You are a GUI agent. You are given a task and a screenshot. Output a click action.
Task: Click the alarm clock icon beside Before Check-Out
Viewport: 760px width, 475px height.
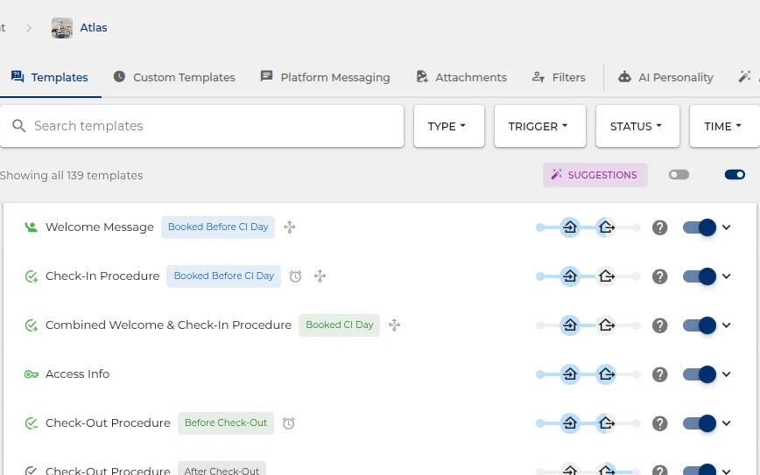coord(288,423)
